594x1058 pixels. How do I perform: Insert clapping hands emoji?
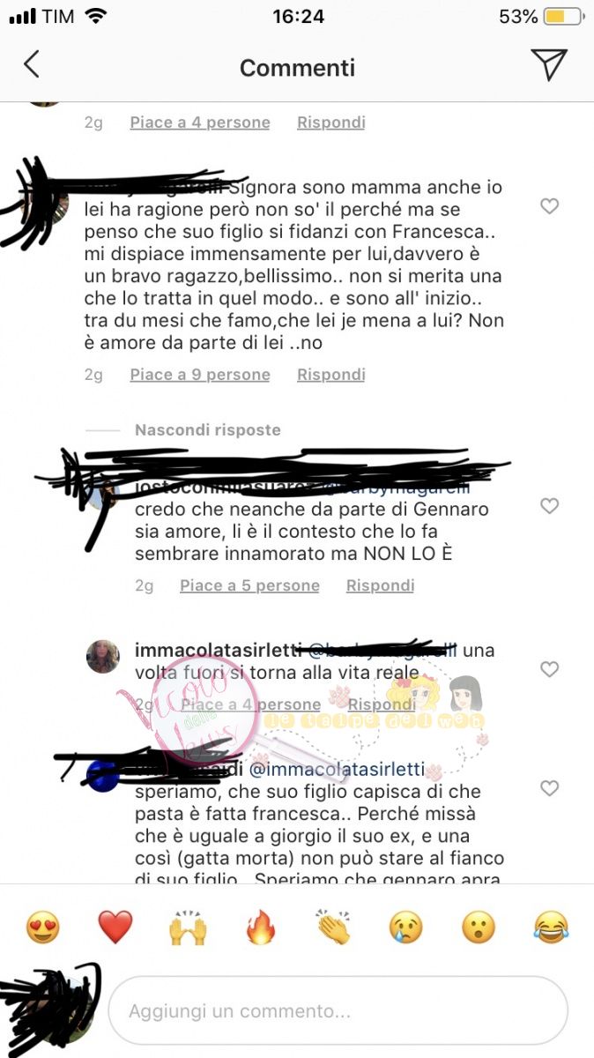tap(333, 928)
